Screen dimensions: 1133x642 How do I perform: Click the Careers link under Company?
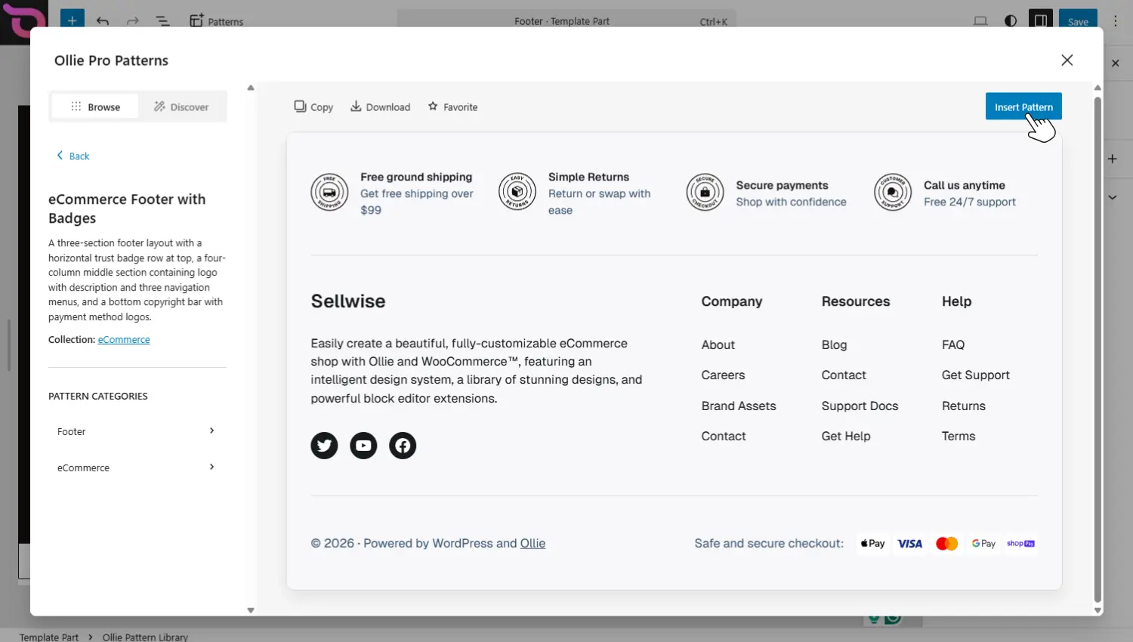pos(723,375)
